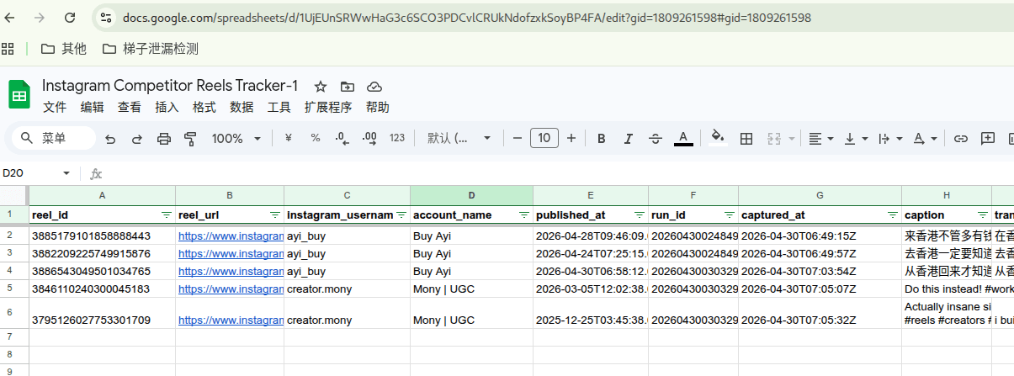Open the horizontal align dropdown
The height and width of the screenshot is (376, 1014).
pyautogui.click(x=821, y=139)
